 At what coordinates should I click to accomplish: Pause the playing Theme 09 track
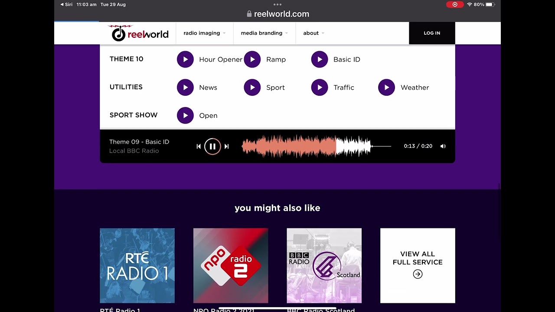(212, 146)
